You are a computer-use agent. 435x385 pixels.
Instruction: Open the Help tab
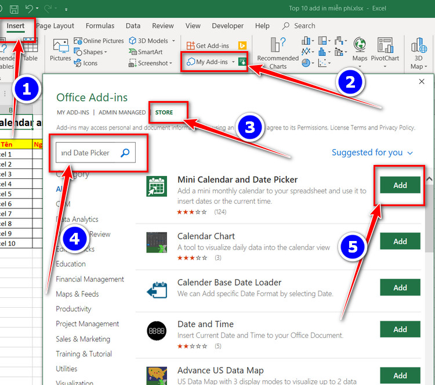coord(262,26)
